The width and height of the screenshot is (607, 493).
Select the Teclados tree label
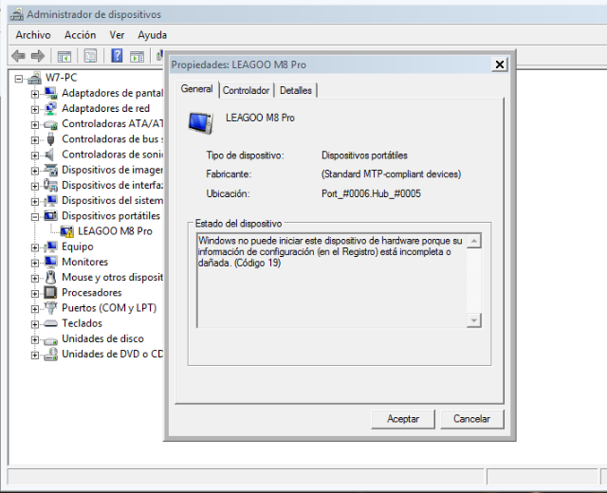tap(83, 323)
